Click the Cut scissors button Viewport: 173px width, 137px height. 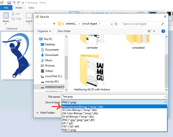16,14
